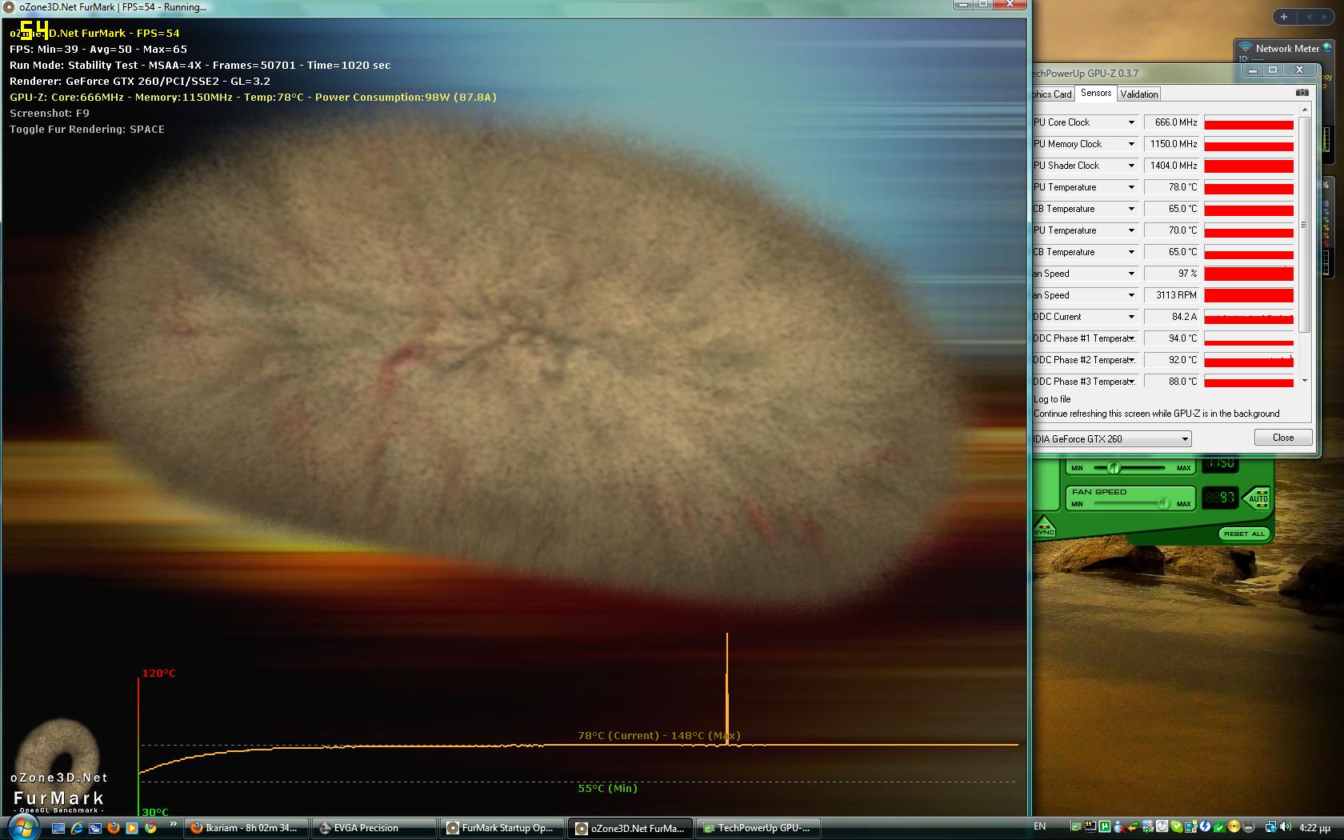Click the GPU-Z scrollbar down arrow
Image resolution: width=1344 pixels, height=840 pixels.
point(1305,381)
